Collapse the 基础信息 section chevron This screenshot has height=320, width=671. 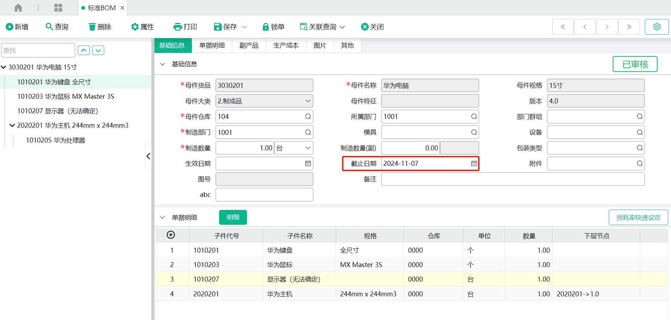coord(163,64)
